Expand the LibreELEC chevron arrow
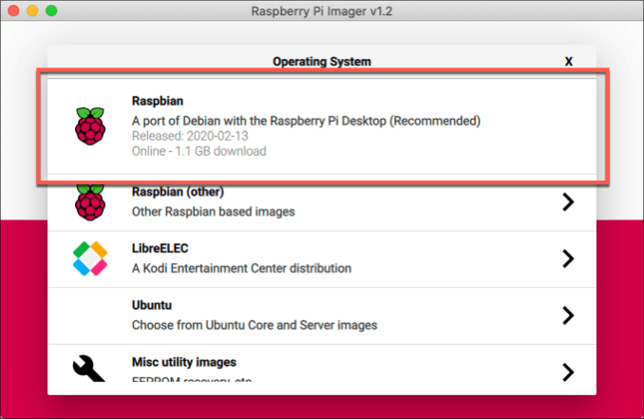 point(568,258)
